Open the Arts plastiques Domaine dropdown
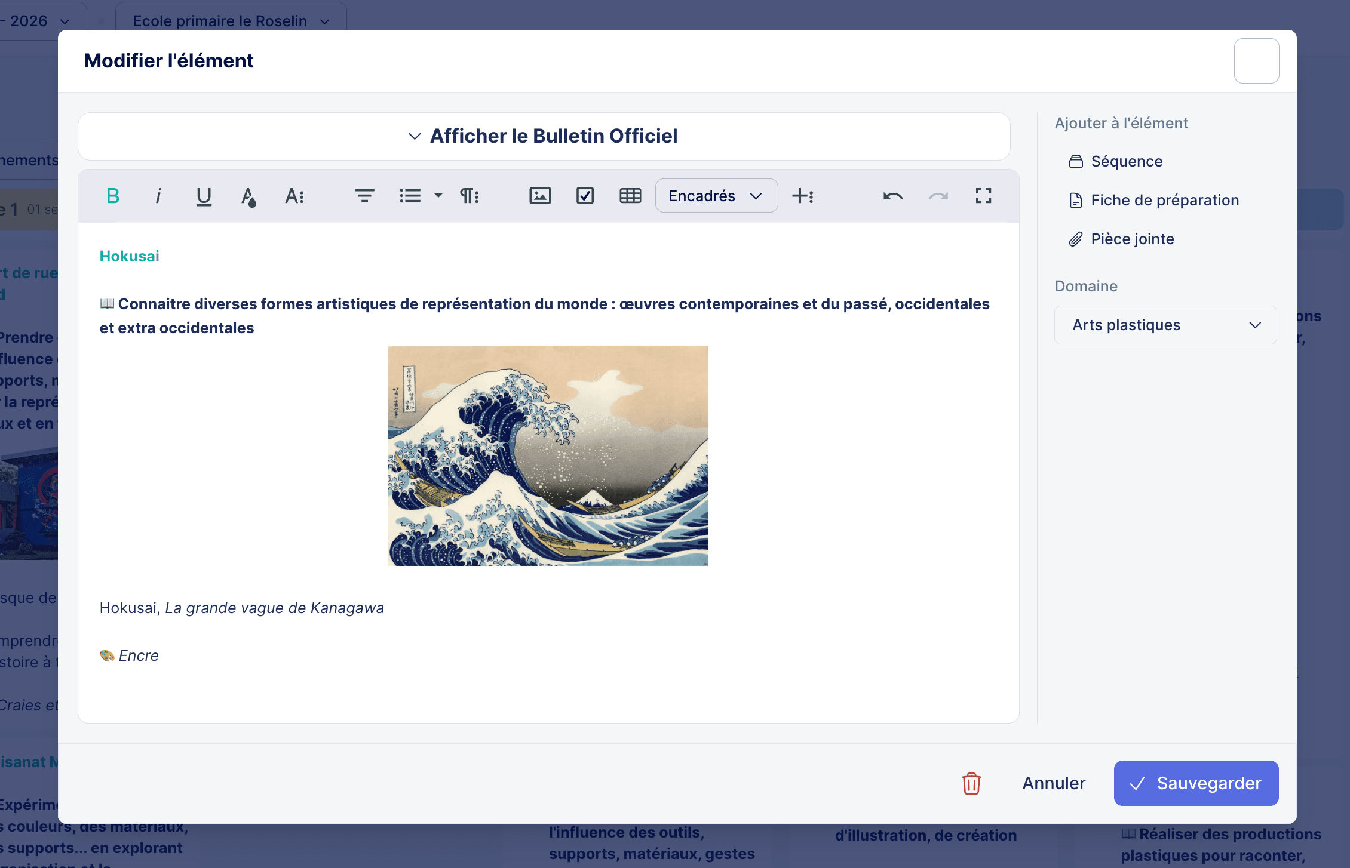 (x=1165, y=325)
